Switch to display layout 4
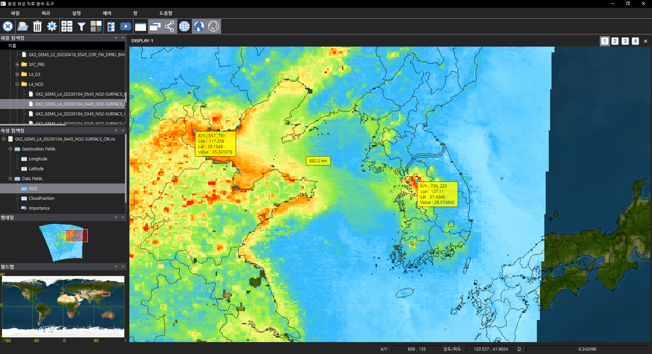This screenshot has width=652, height=354. click(635, 41)
